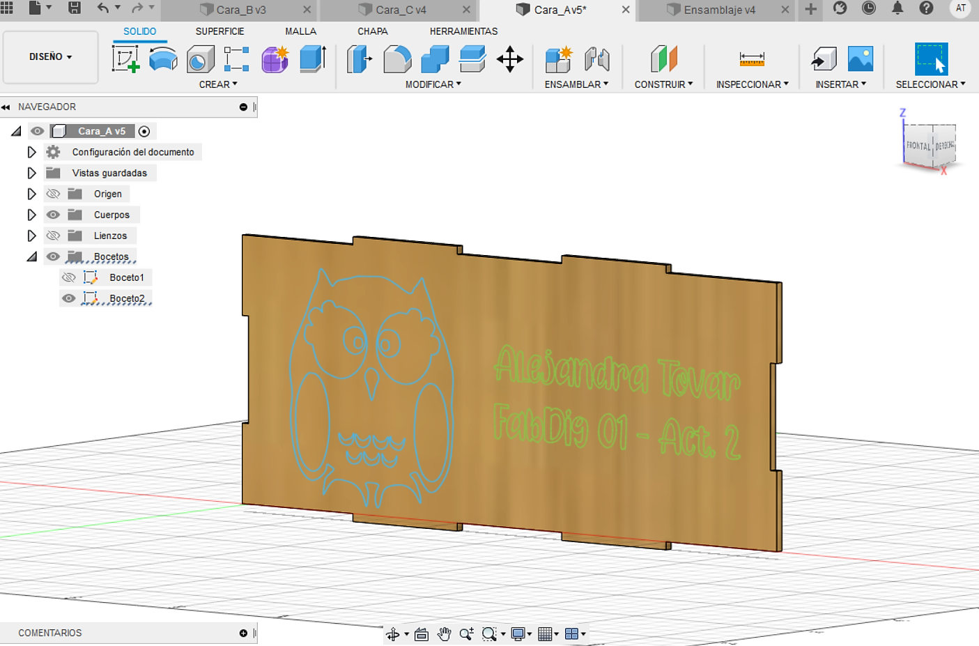Hide the Boceto2 sketch
The image size is (979, 646).
click(68, 298)
